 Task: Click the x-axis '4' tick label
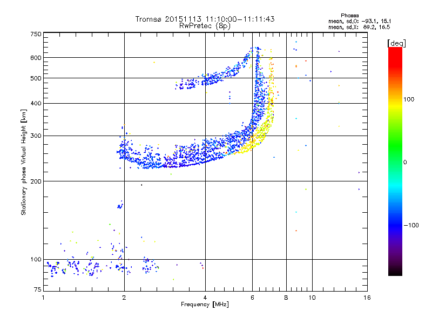pyautogui.click(x=205, y=298)
